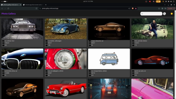Screen dimensions: 176x99
Task: Bookmark this page icon
Action: pos(36,9)
